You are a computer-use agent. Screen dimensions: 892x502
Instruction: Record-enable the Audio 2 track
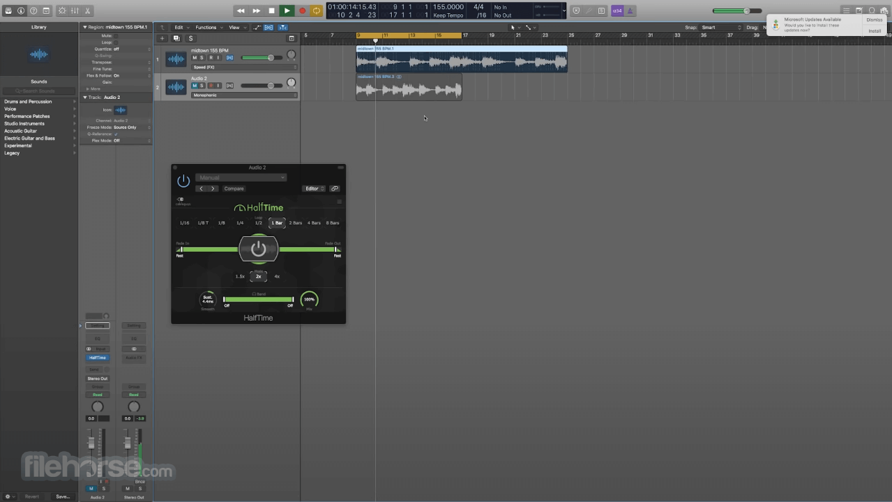point(211,86)
